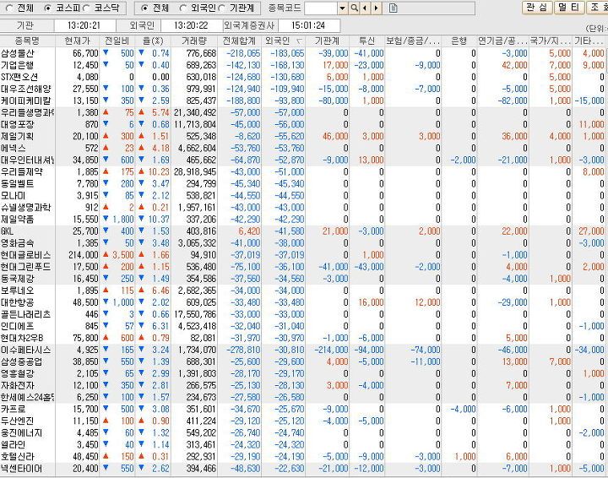Click the 관심 button

coord(537,8)
